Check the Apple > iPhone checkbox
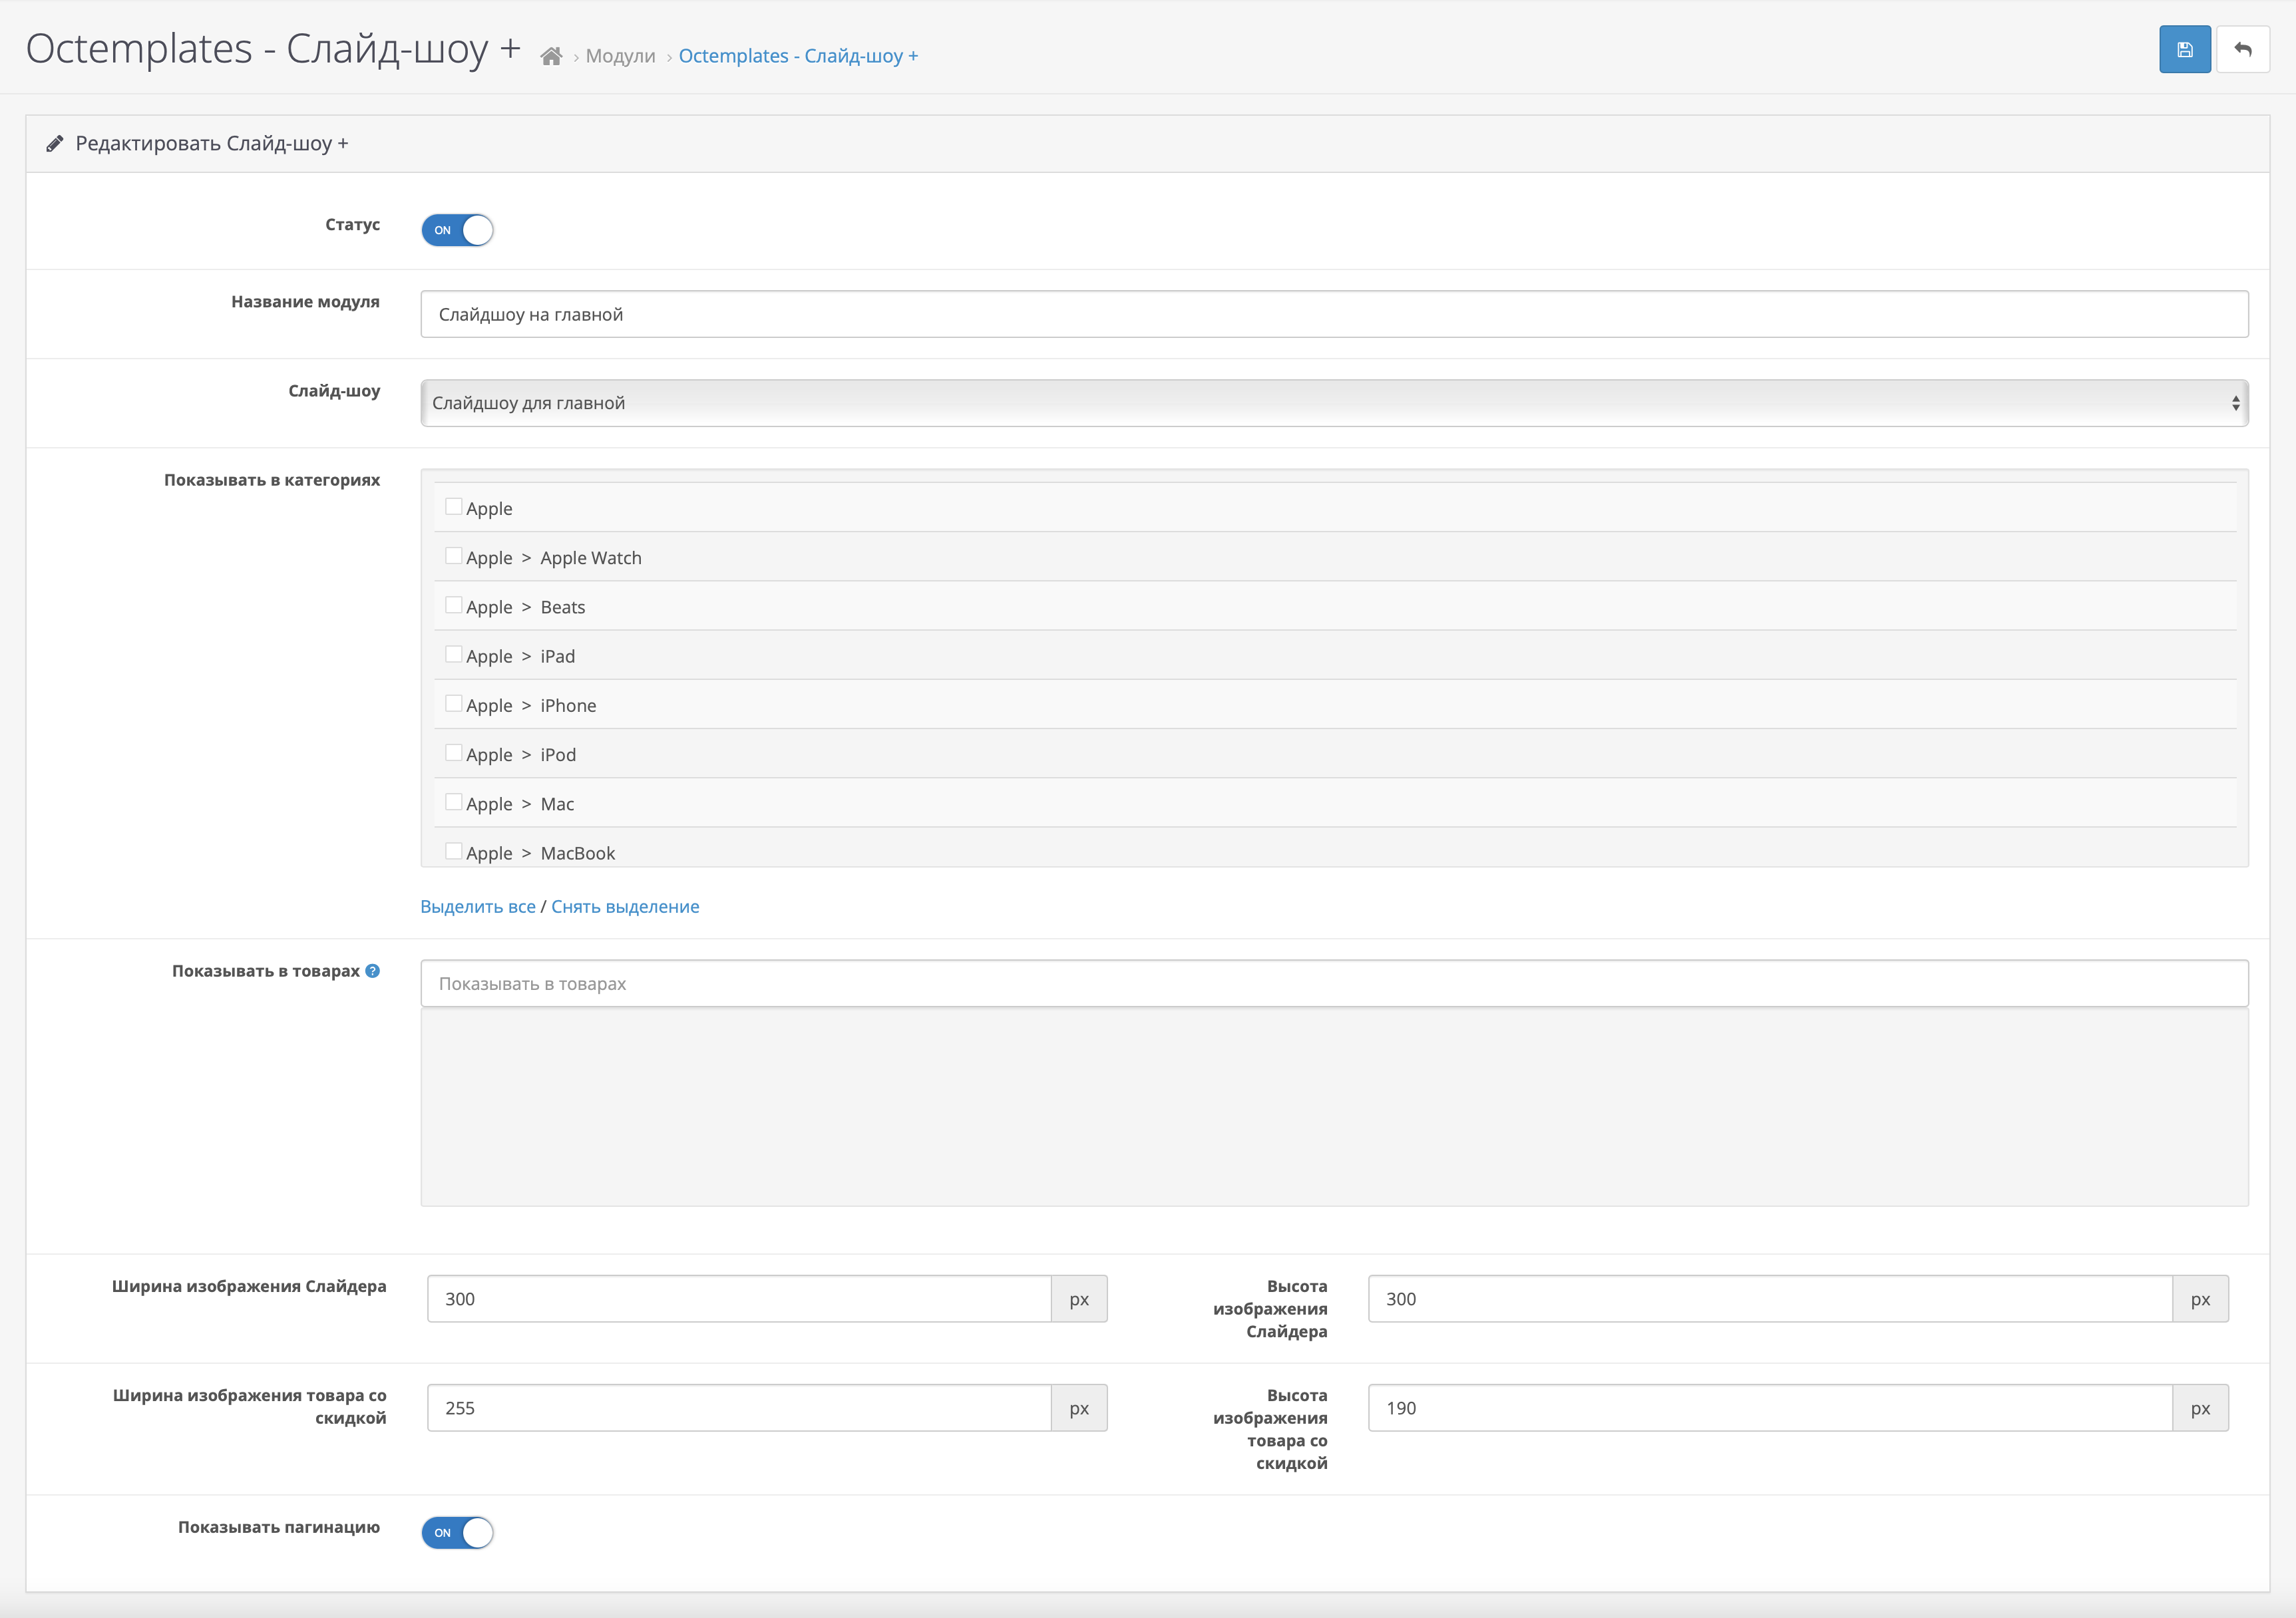Screen dimensions: 2296x1618 tap(454, 704)
